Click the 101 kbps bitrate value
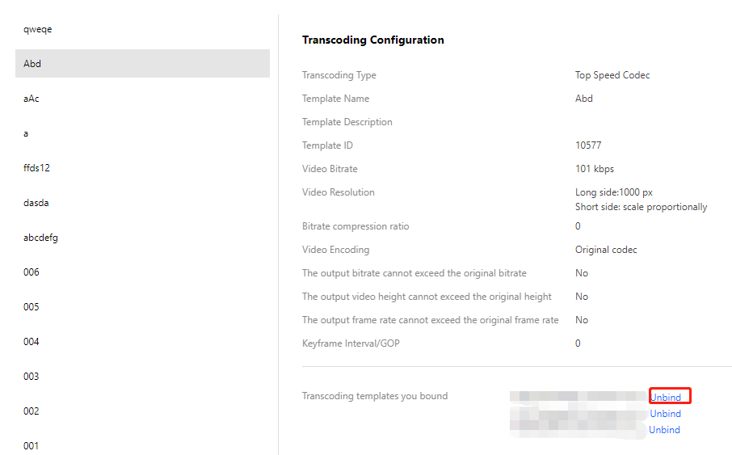The width and height of the screenshot is (732, 455). (x=595, y=169)
